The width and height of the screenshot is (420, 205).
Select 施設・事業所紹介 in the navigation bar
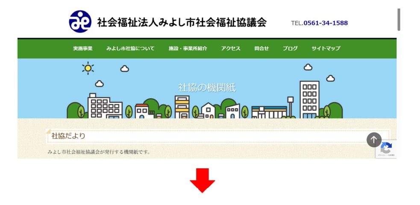point(188,49)
